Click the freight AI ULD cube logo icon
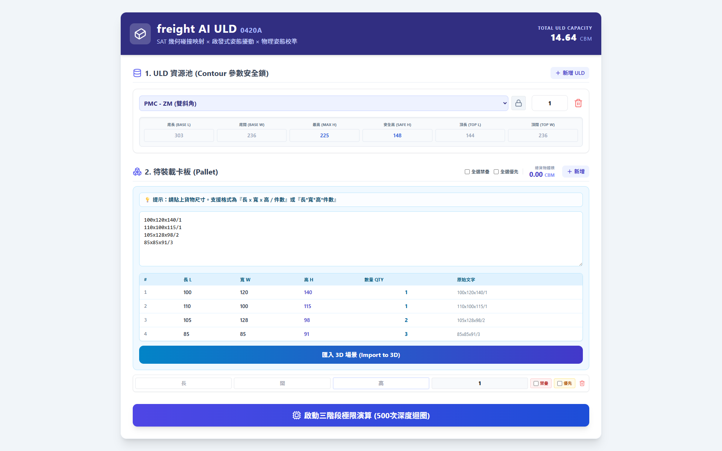The width and height of the screenshot is (722, 451). [140, 34]
